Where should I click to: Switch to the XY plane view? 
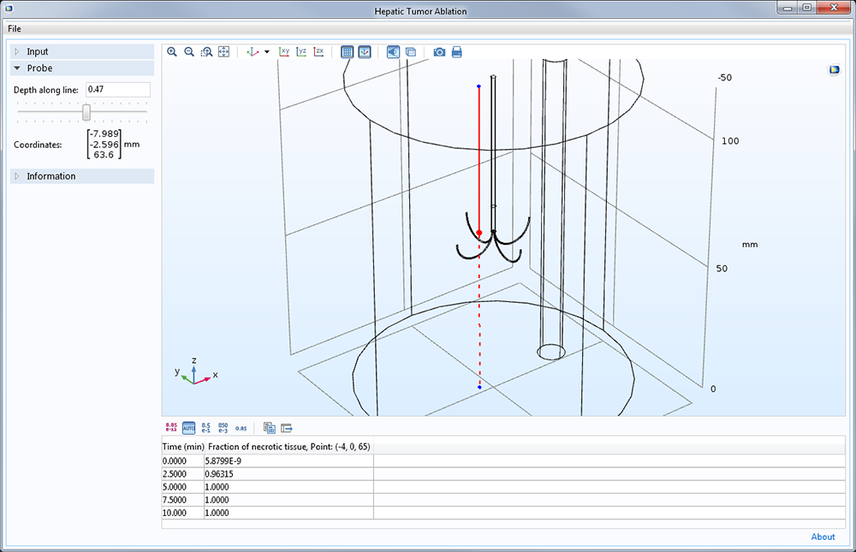284,52
